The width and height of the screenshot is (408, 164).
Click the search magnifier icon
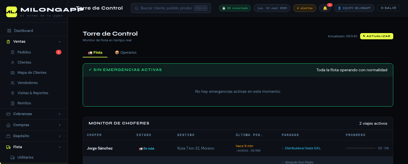point(137,8)
